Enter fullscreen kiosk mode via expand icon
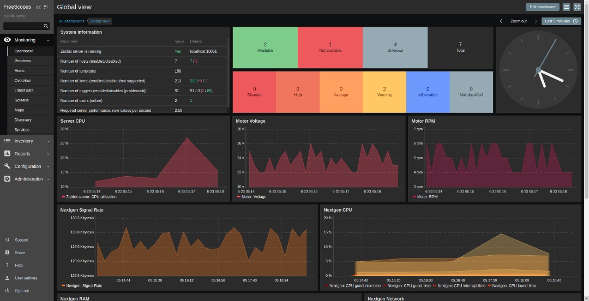Screen dimensions: 589x301 click(577, 7)
